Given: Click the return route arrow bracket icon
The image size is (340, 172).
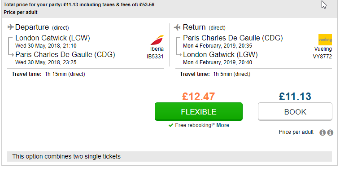Looking at the screenshot, I should click(179, 47).
